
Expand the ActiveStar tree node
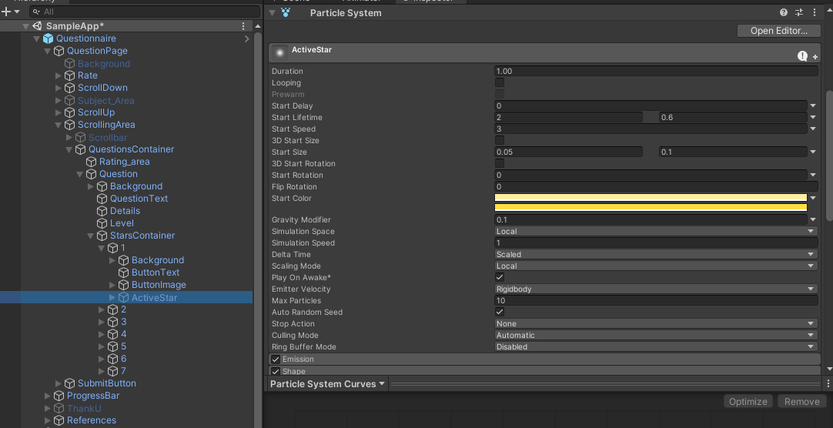[x=112, y=297]
